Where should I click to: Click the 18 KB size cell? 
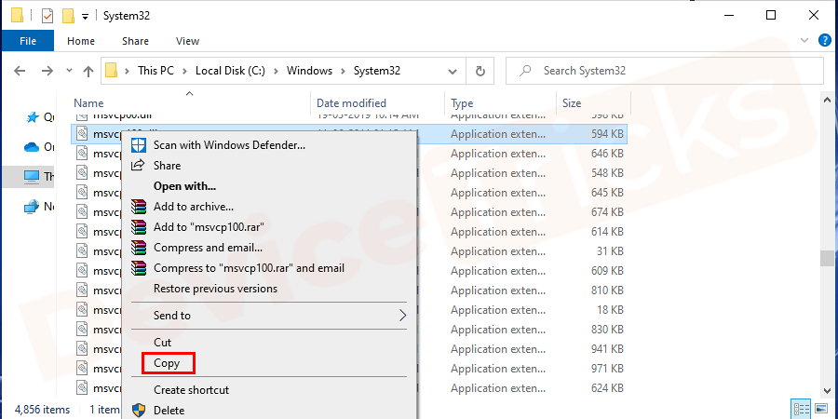(610, 310)
